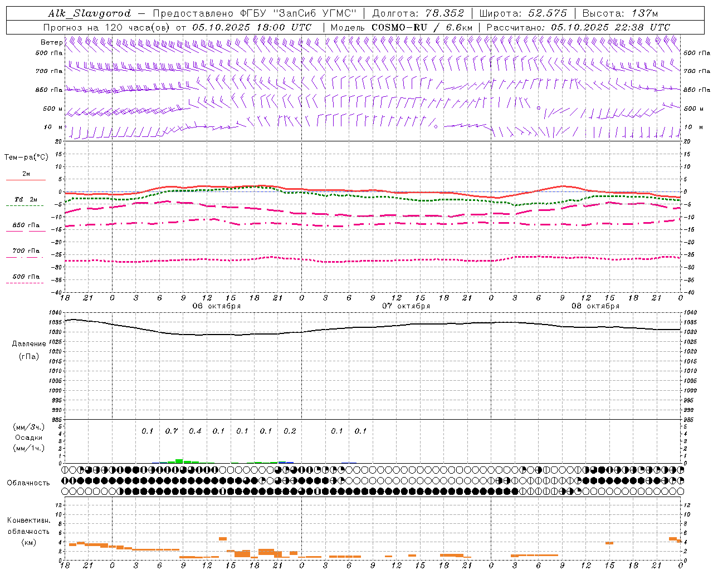Click the station name Alk_Slavgorod in header

(90, 13)
